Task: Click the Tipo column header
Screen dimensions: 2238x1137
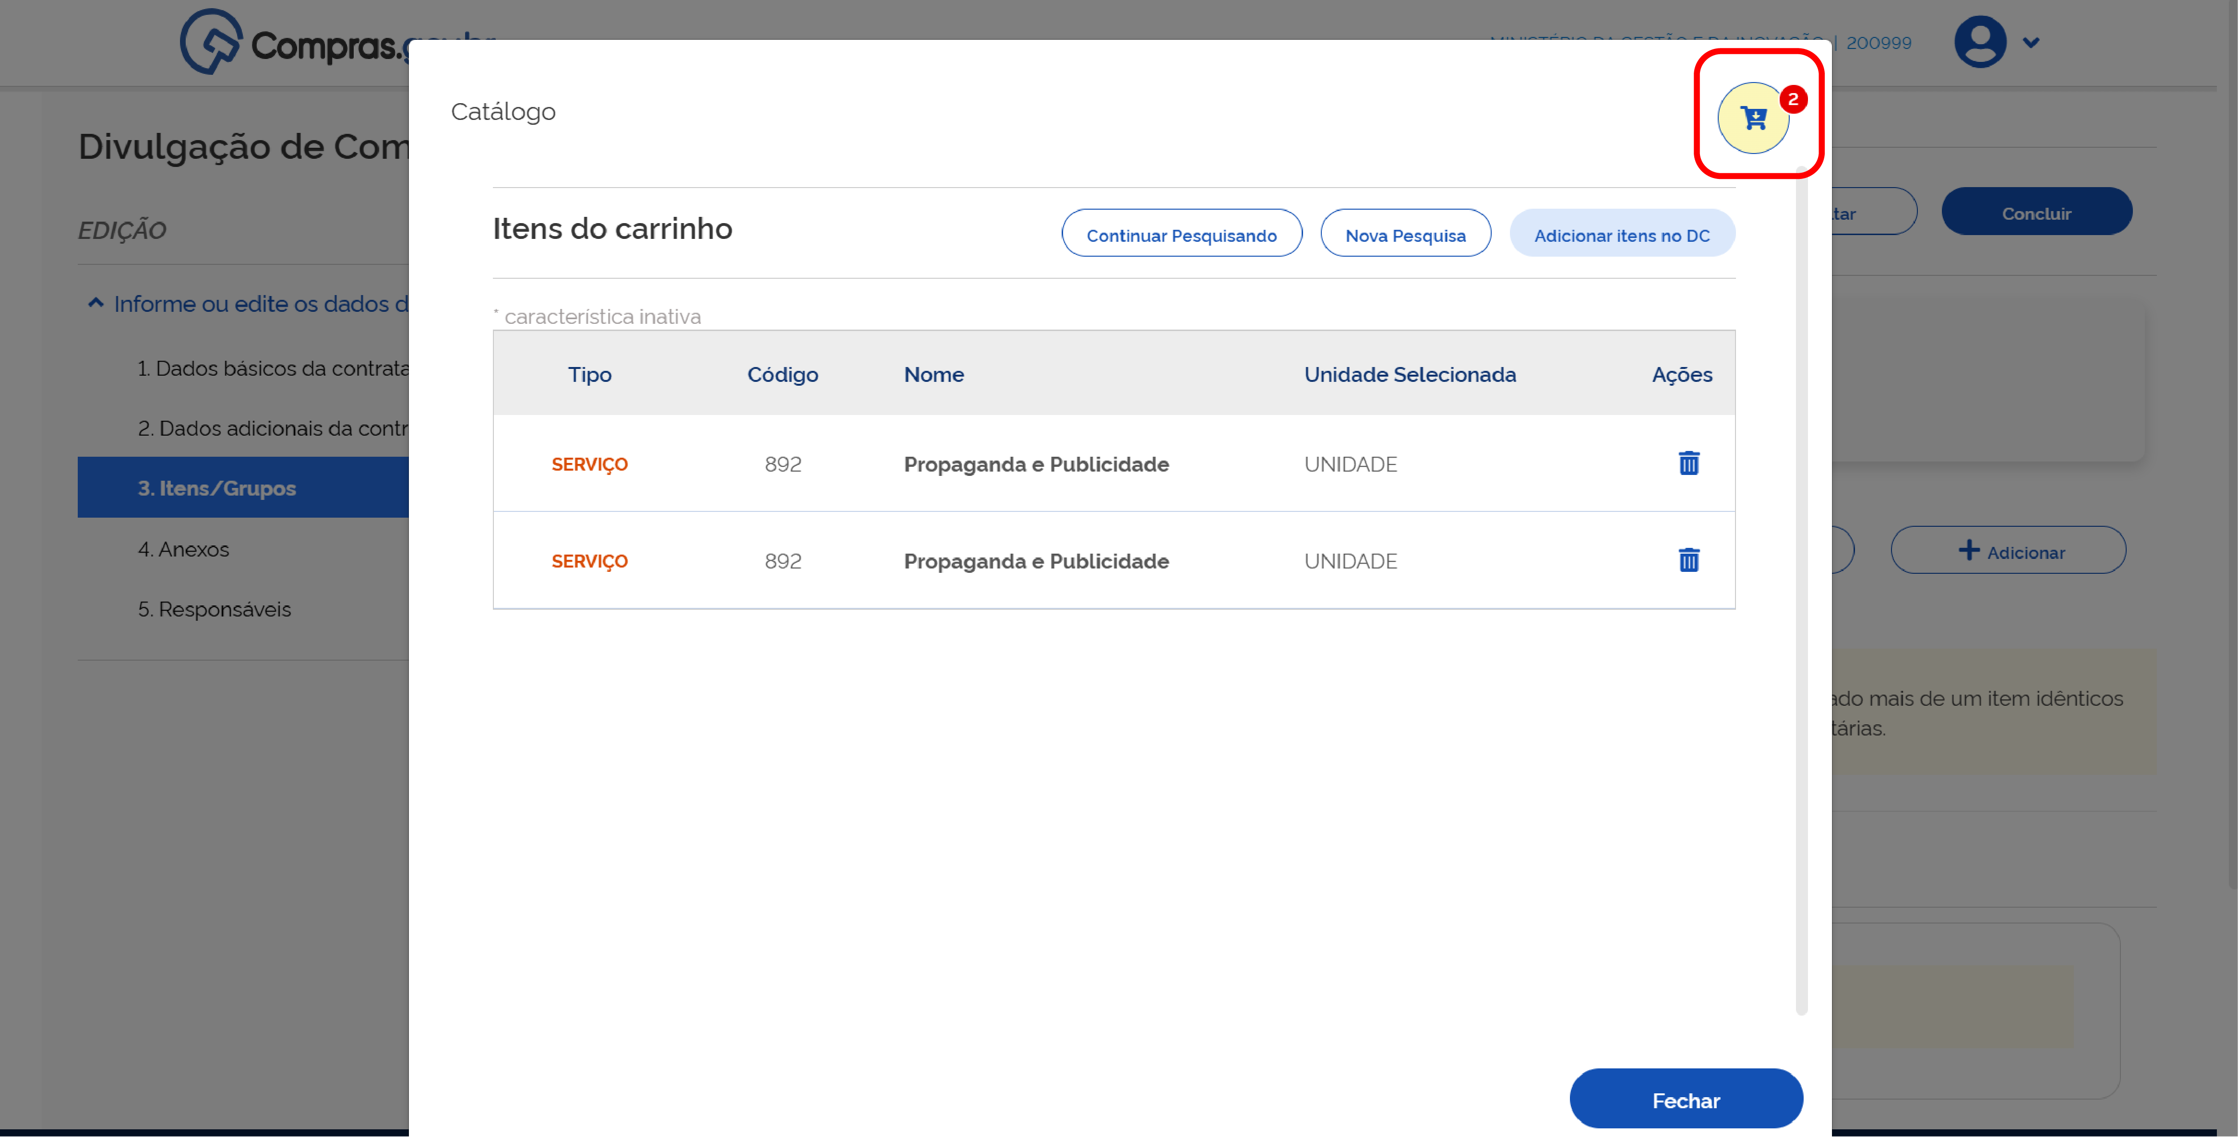Action: point(589,374)
